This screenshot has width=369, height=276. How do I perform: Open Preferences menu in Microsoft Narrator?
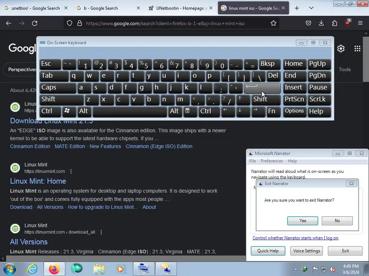pos(272,161)
